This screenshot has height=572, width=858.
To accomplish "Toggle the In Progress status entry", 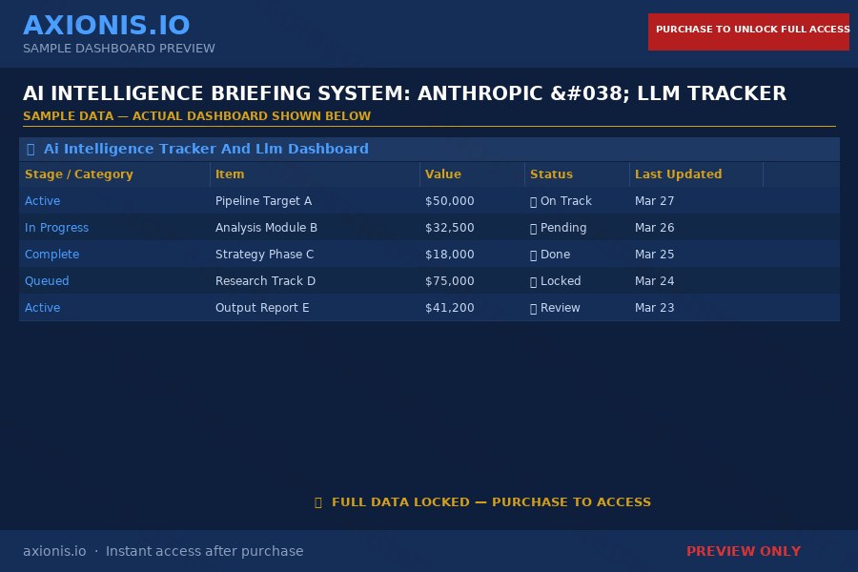I will [56, 228].
